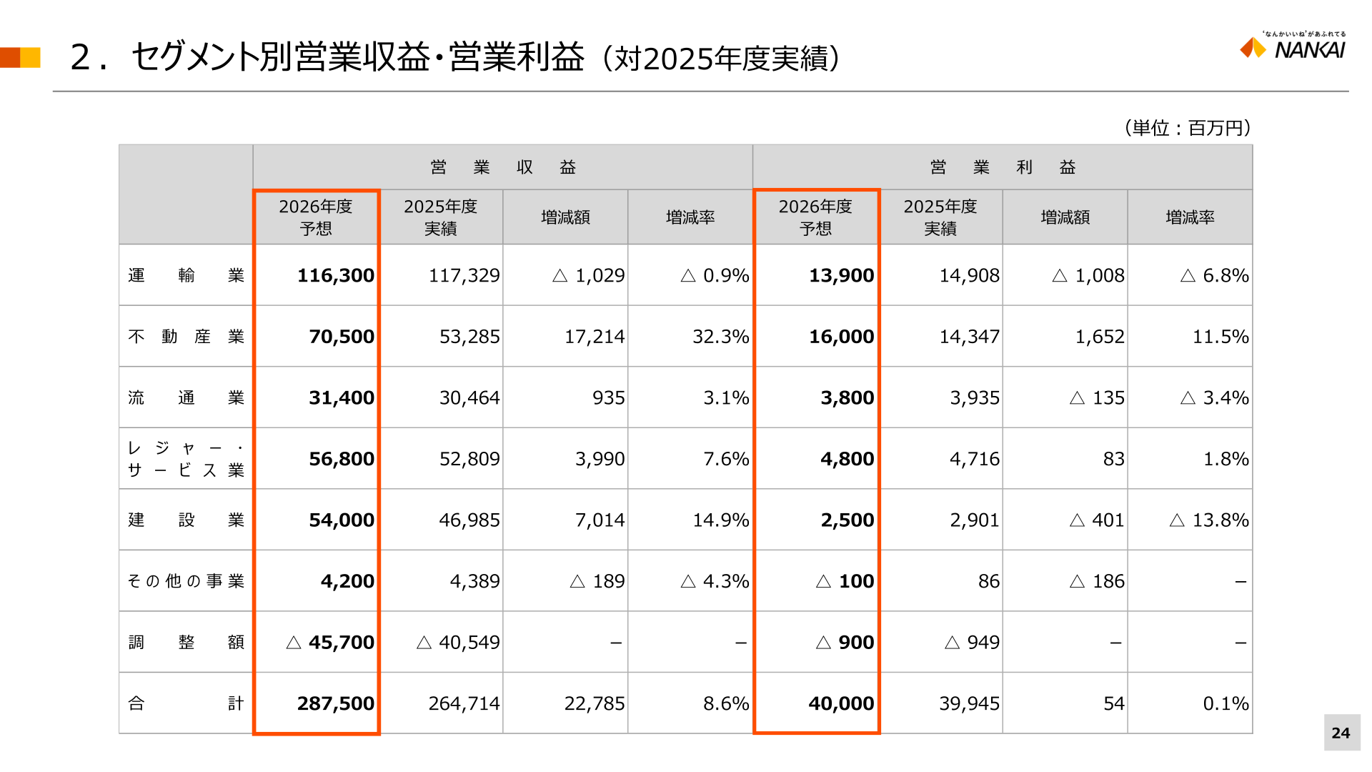Click the value 22,785
The width and height of the screenshot is (1372, 772).
tap(595, 703)
